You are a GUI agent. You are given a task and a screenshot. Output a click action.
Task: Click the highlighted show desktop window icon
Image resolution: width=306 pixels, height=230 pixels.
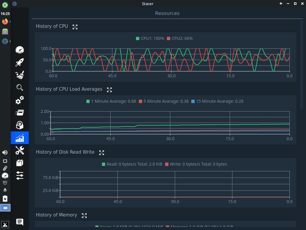tap(5, 208)
